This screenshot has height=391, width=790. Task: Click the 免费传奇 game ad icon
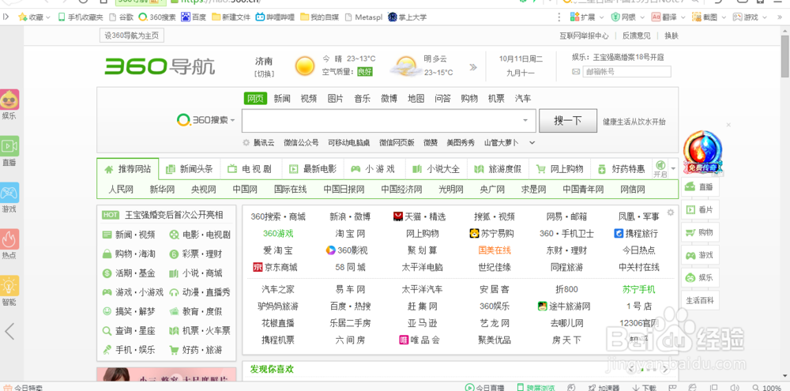[702, 152]
